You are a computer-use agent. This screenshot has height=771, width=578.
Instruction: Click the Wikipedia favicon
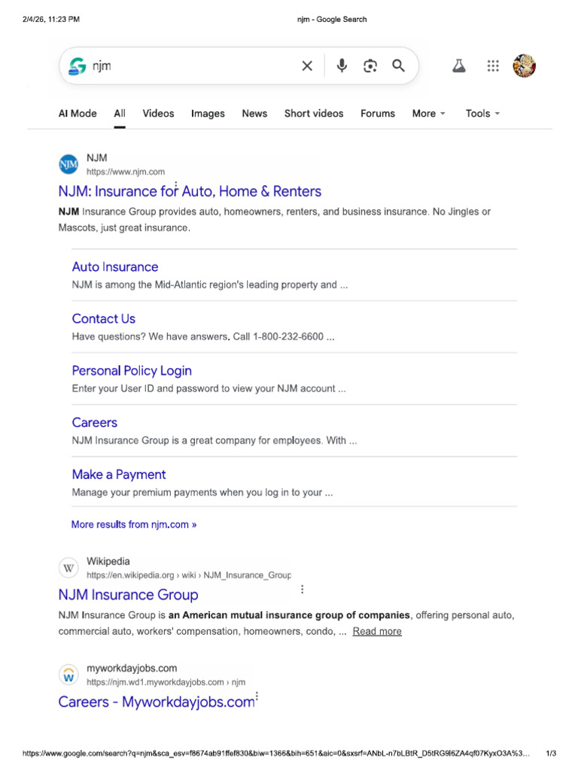pyautogui.click(x=68, y=568)
